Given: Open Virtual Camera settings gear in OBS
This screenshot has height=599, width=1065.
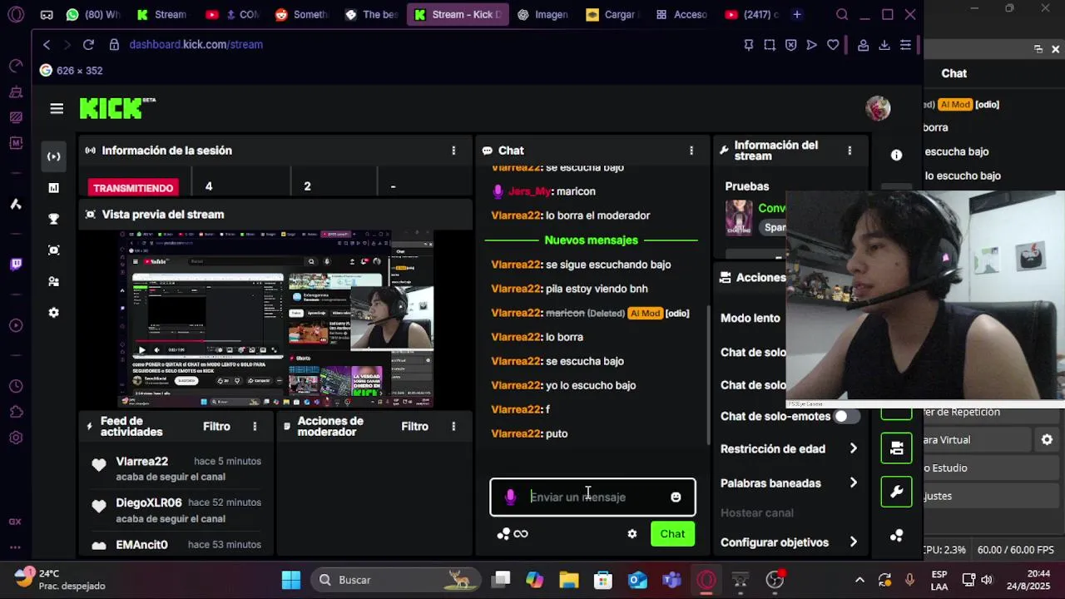Looking at the screenshot, I should 1047,439.
